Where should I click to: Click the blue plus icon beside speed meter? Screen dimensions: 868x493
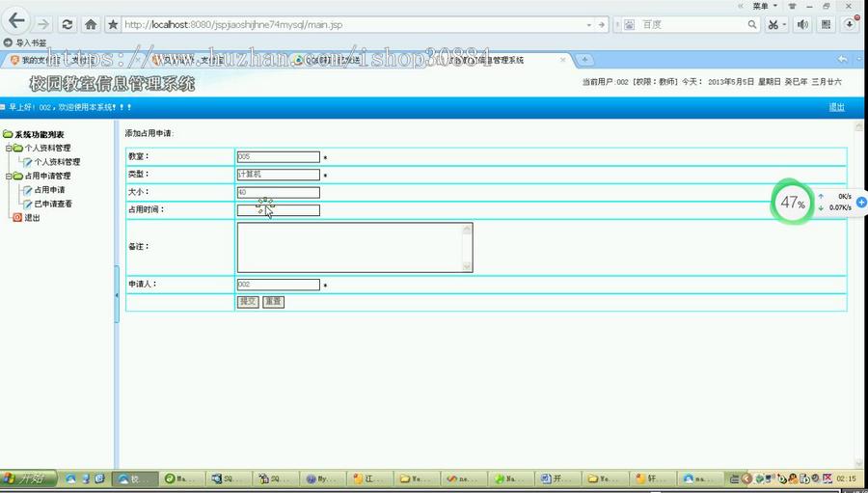coord(861,203)
